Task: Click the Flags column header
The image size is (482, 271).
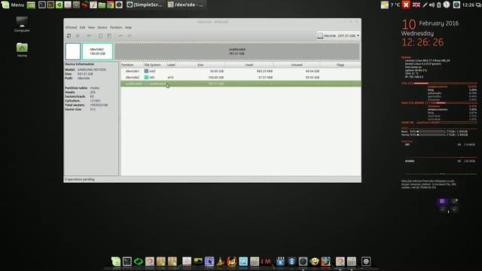Action: coord(340,65)
